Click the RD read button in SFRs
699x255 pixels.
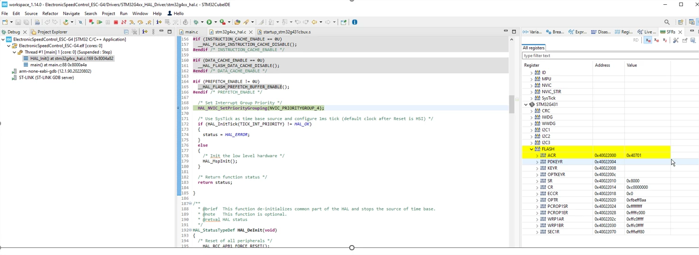coord(636,40)
